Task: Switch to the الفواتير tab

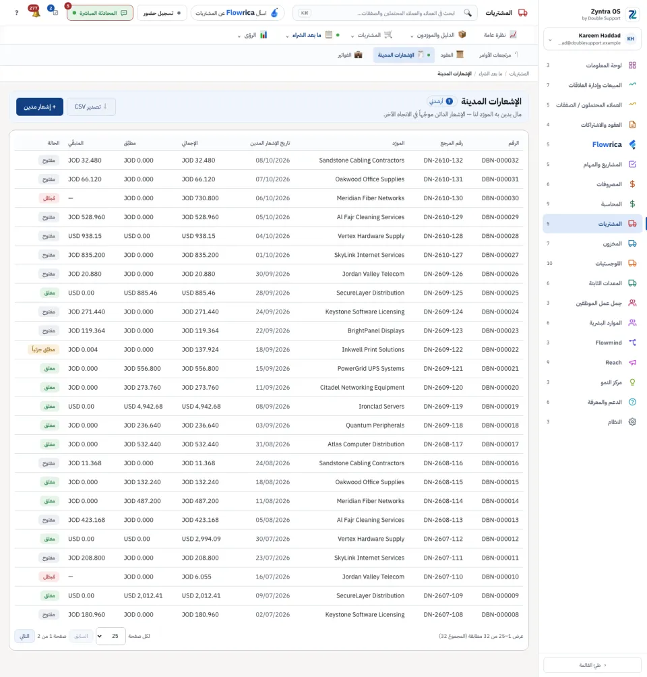Action: point(350,55)
